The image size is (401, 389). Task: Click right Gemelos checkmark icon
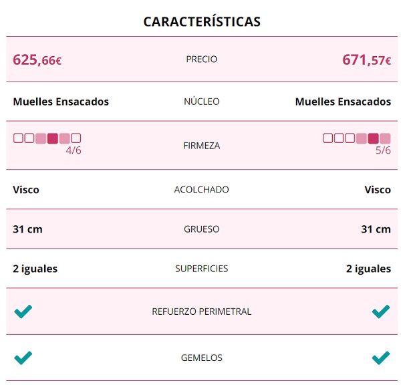coord(380,358)
